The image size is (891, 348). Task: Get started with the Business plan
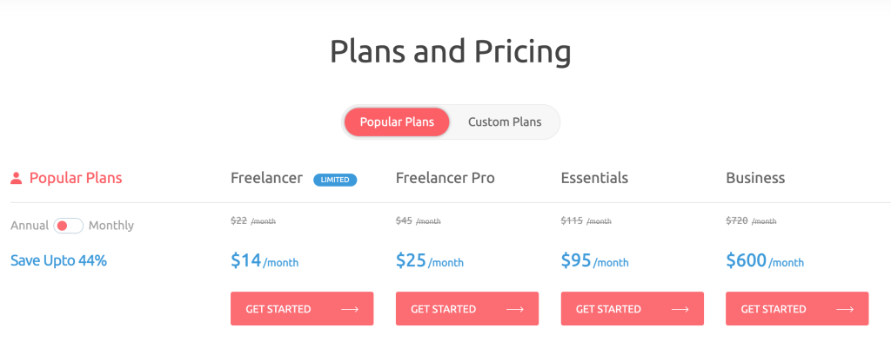pyautogui.click(x=797, y=309)
